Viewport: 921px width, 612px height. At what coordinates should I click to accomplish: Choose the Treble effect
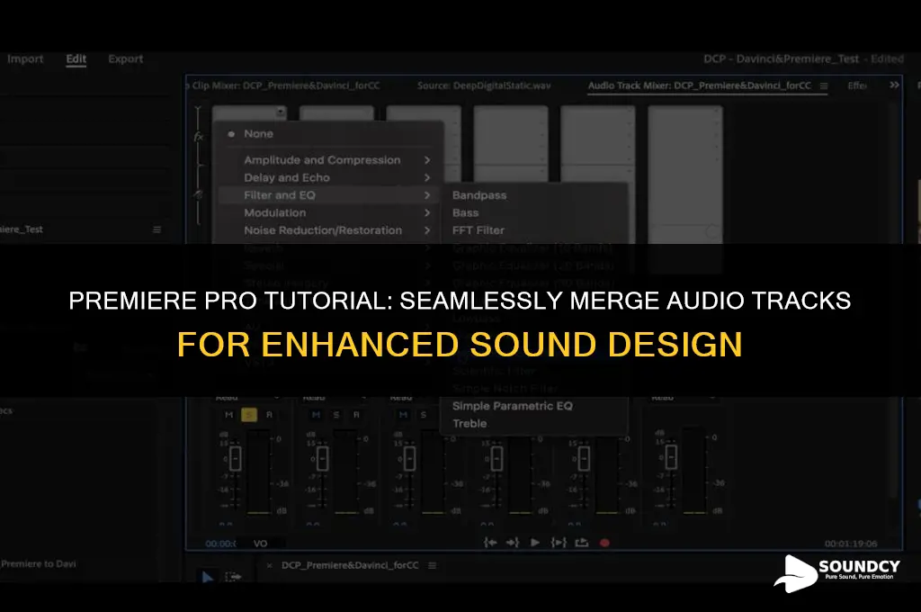coord(469,423)
